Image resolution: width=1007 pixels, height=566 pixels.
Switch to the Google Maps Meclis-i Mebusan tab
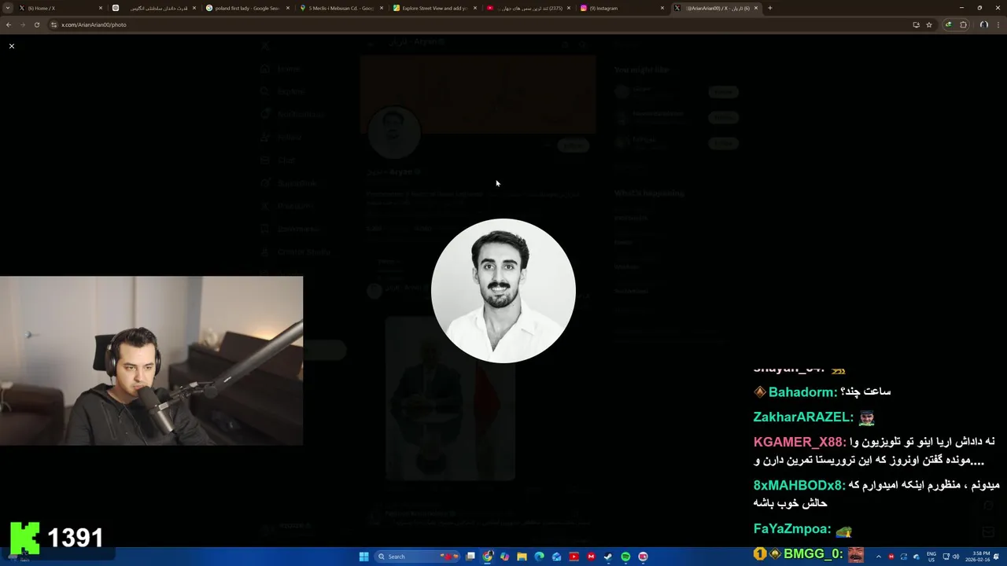point(341,8)
